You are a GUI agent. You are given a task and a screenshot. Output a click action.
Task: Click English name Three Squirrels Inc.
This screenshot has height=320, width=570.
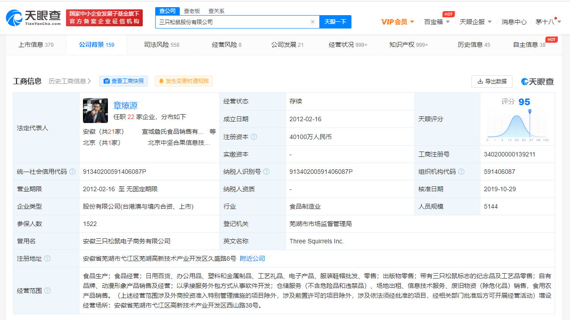(317, 241)
